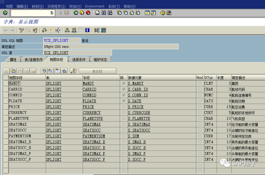Viewport: 265px width, 175px height.
Task: Open the Customize Local Layout icon
Action: [x=169, y=13]
